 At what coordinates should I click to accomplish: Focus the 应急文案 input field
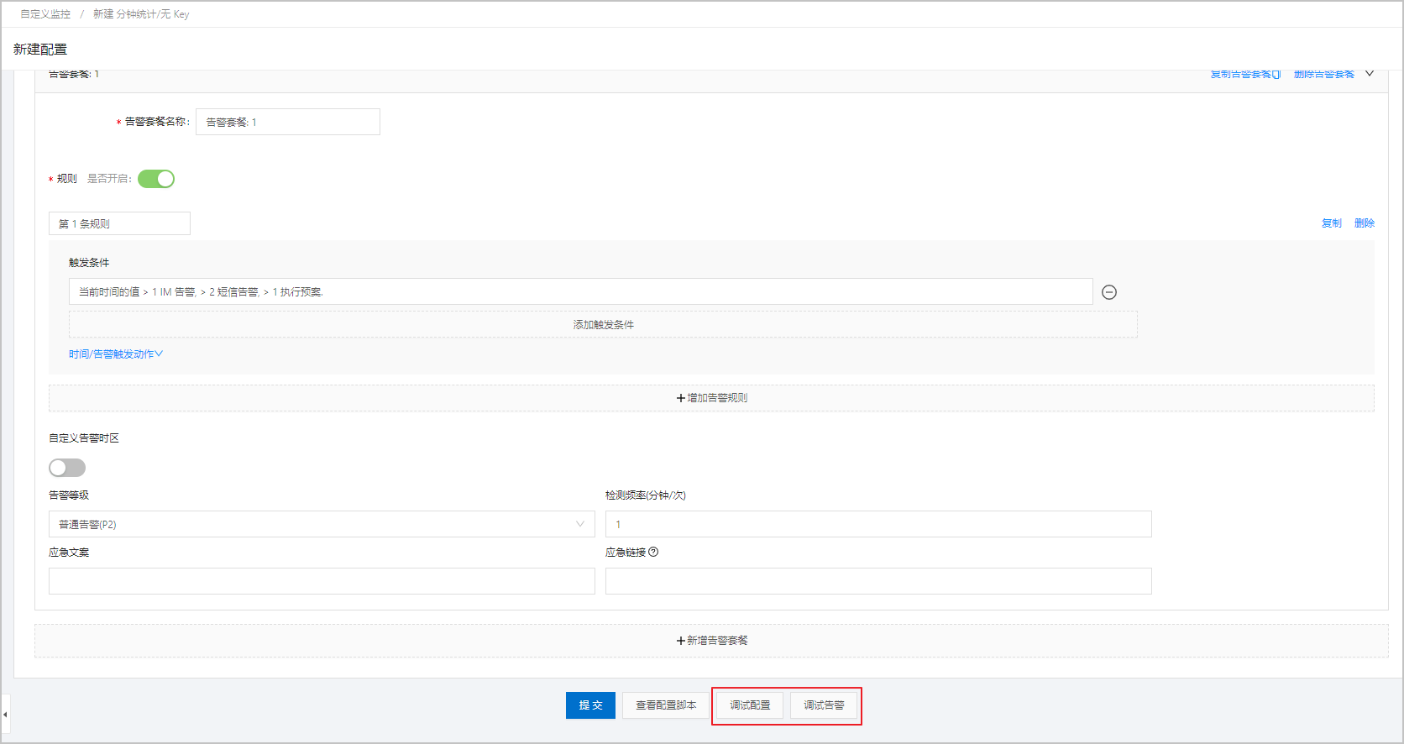click(x=322, y=581)
